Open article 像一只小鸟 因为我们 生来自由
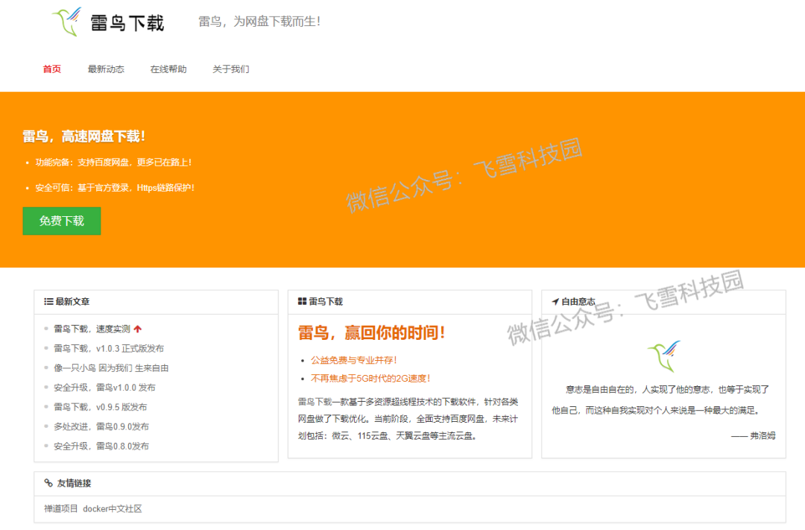The height and width of the screenshot is (530, 805). (111, 367)
